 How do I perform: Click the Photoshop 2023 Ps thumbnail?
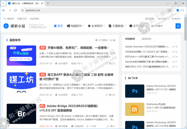pyautogui.click(x=135, y=91)
